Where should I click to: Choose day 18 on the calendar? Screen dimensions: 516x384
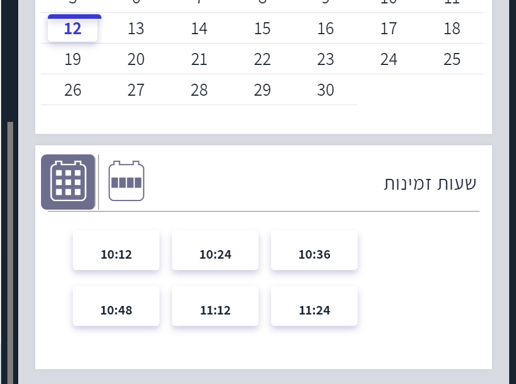(452, 28)
